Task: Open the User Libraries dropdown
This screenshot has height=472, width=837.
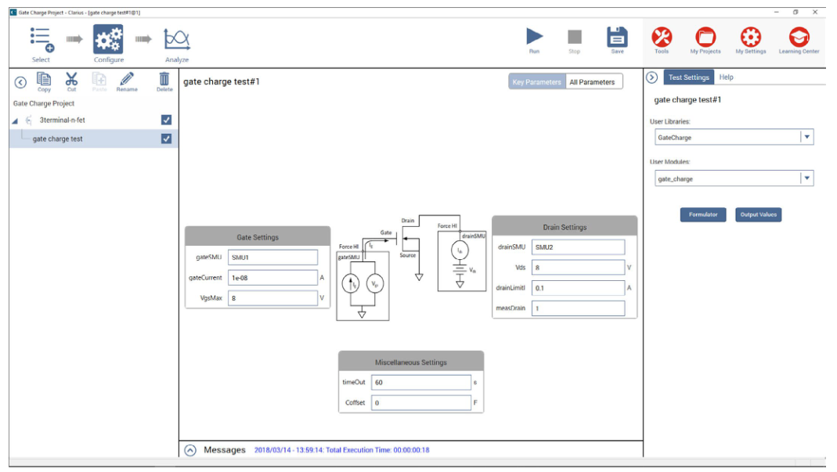Action: coord(808,136)
